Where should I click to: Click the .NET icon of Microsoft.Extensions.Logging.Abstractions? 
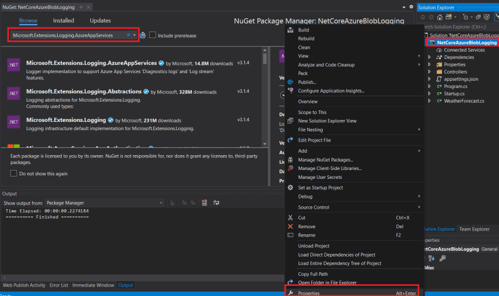(x=15, y=94)
